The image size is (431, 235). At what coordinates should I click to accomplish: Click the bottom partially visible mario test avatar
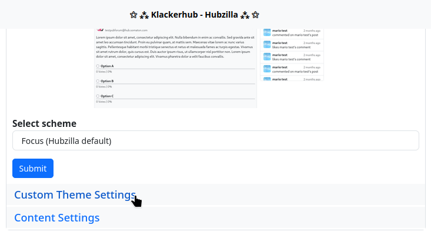click(267, 79)
